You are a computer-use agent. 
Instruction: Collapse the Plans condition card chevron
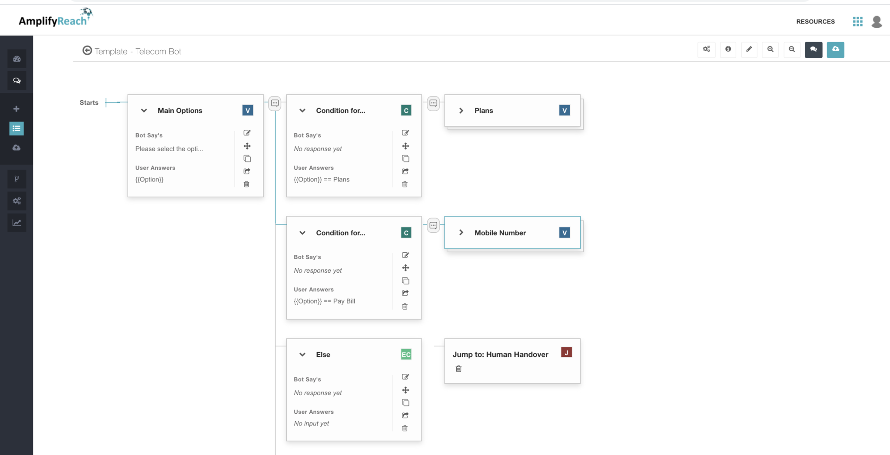302,111
